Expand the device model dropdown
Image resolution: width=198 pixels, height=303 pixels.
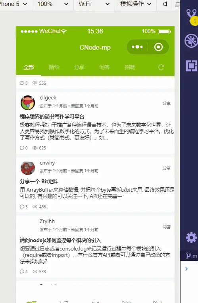pos(13,4)
